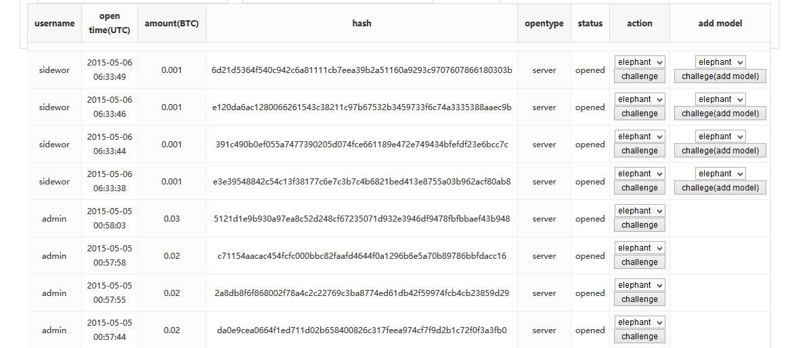
Task: Select hash text starting c71154aa
Action: 361,256
